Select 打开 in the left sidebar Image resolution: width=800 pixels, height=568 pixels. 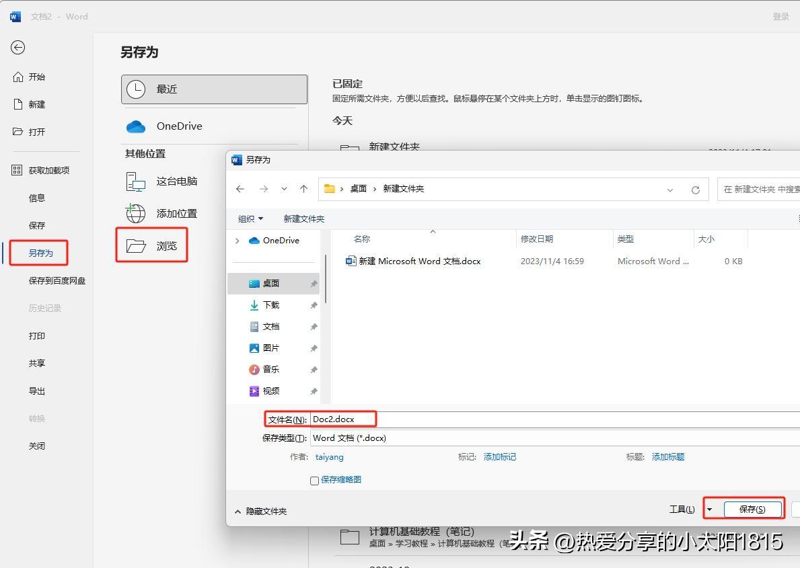pyautogui.click(x=29, y=132)
